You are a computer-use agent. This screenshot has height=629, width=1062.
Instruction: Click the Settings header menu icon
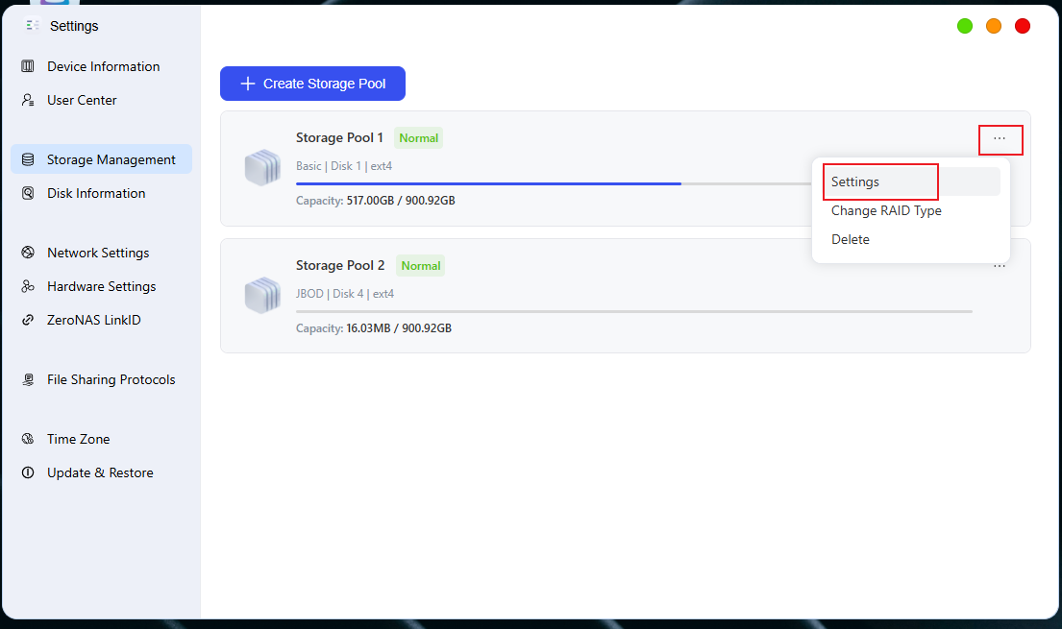point(33,26)
